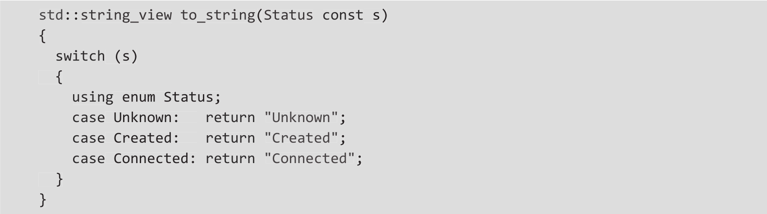The width and height of the screenshot is (767, 214).
Task: Click the "Created" string literal
Action: (301, 138)
